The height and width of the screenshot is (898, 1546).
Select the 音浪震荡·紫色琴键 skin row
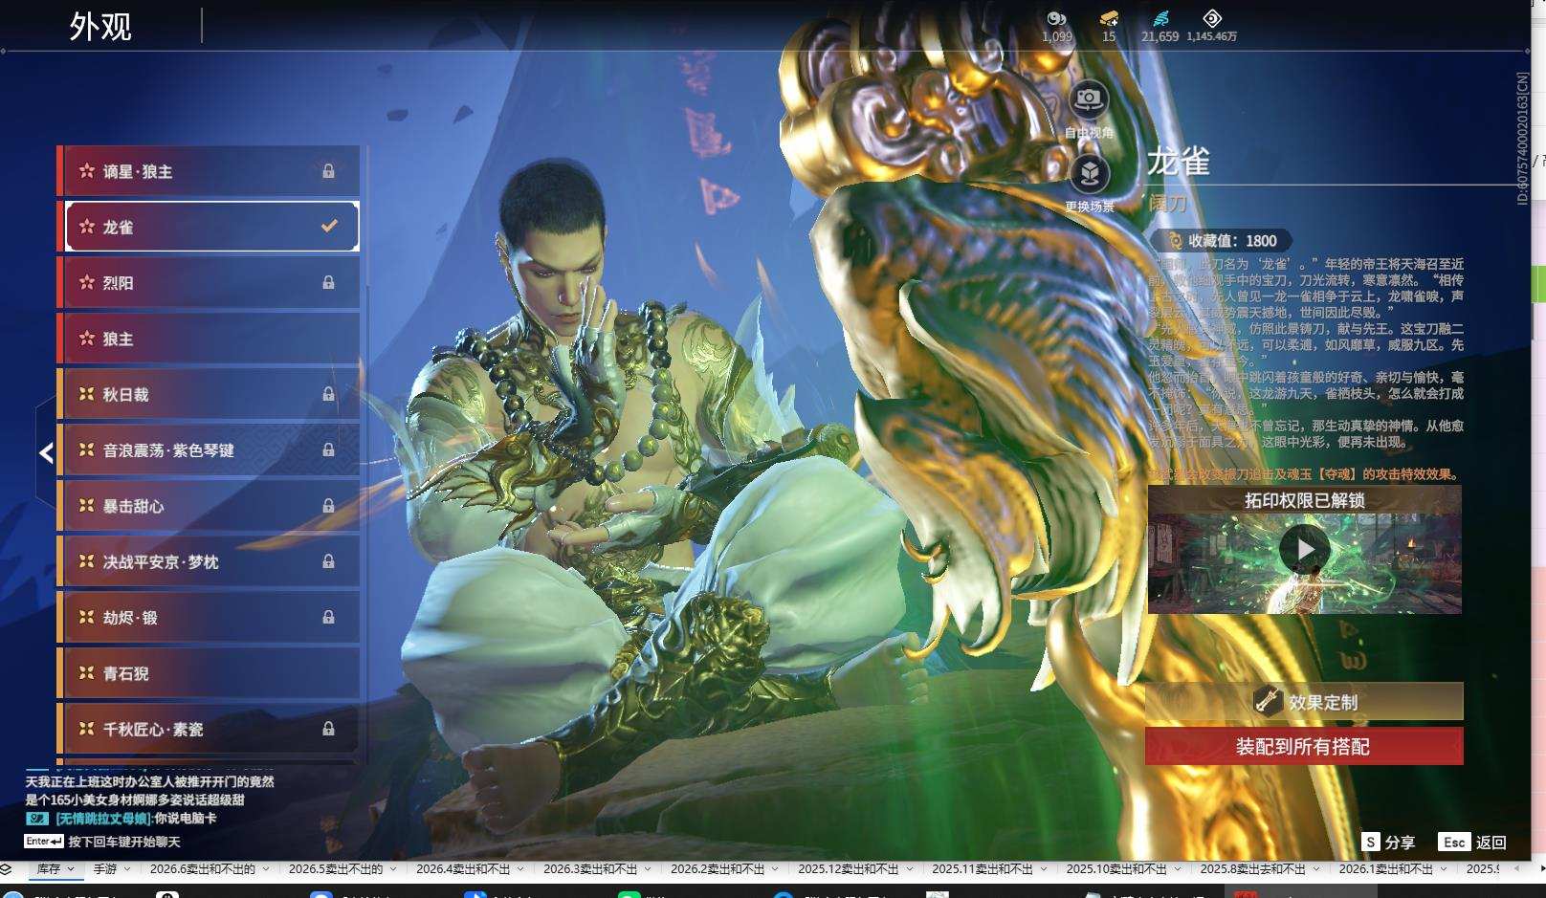[x=210, y=449]
